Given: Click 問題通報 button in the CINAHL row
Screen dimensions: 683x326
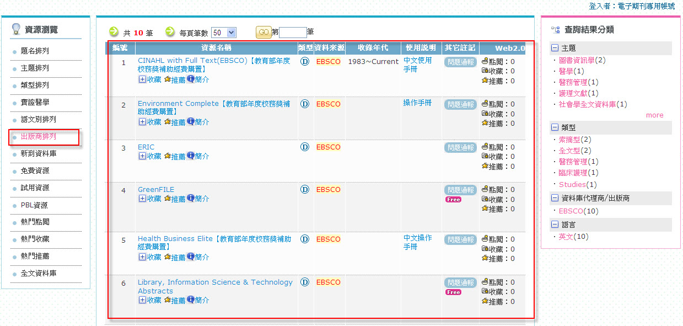Looking at the screenshot, I should pyautogui.click(x=460, y=62).
